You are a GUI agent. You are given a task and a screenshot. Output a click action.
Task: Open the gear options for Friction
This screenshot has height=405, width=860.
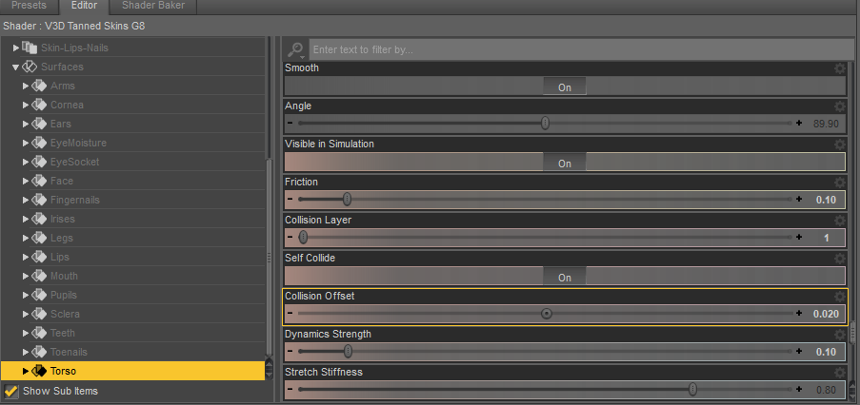[x=840, y=183]
